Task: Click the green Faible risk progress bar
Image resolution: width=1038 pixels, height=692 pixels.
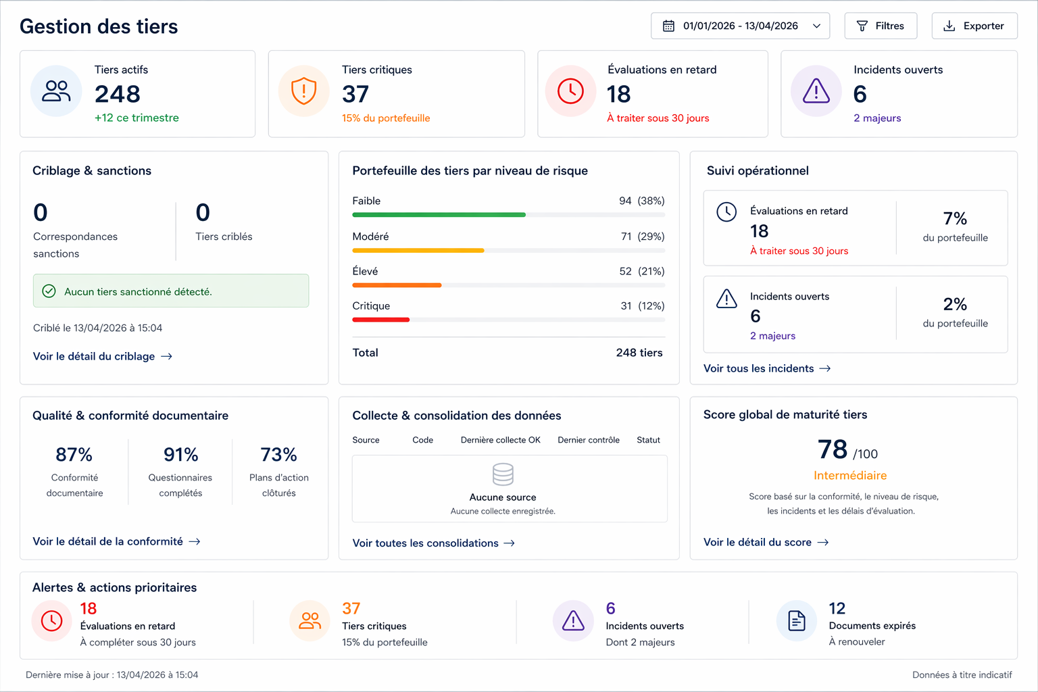Action: pos(439,215)
